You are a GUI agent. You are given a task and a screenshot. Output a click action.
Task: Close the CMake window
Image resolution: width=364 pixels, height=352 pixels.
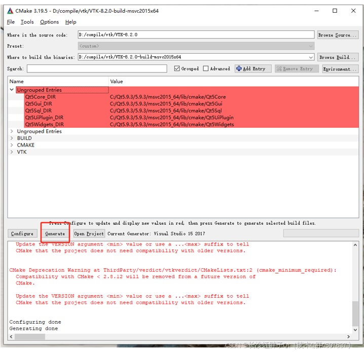353,11
